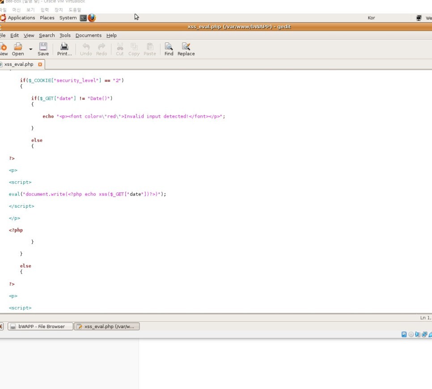Open the Applications panel menu

click(21, 17)
